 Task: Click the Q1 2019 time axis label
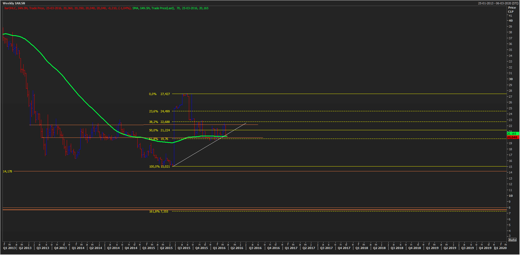pos(432,248)
